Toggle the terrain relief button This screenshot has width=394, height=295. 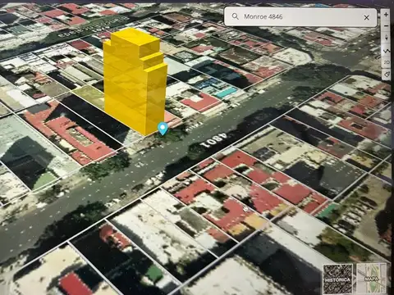387,51
